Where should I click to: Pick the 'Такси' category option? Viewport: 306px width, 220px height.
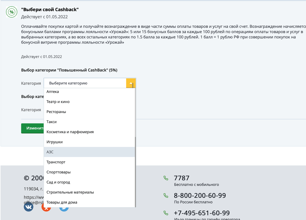coord(89,122)
